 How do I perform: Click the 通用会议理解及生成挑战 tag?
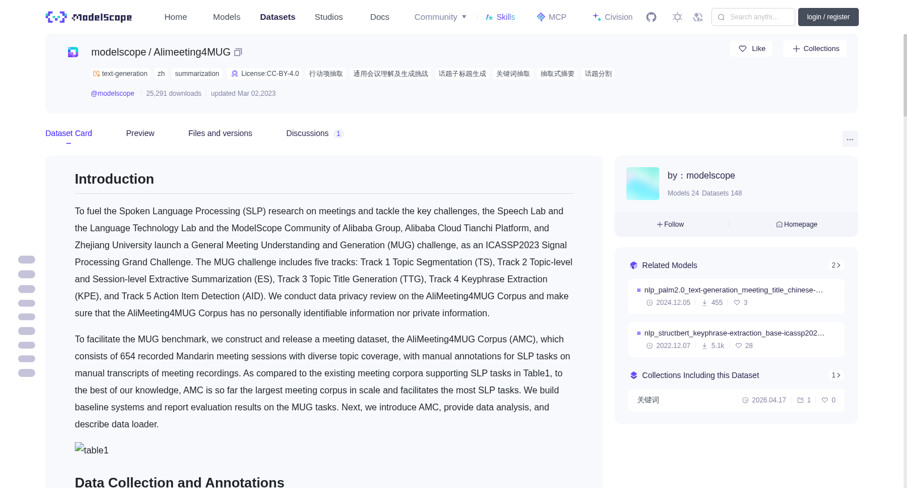(391, 74)
